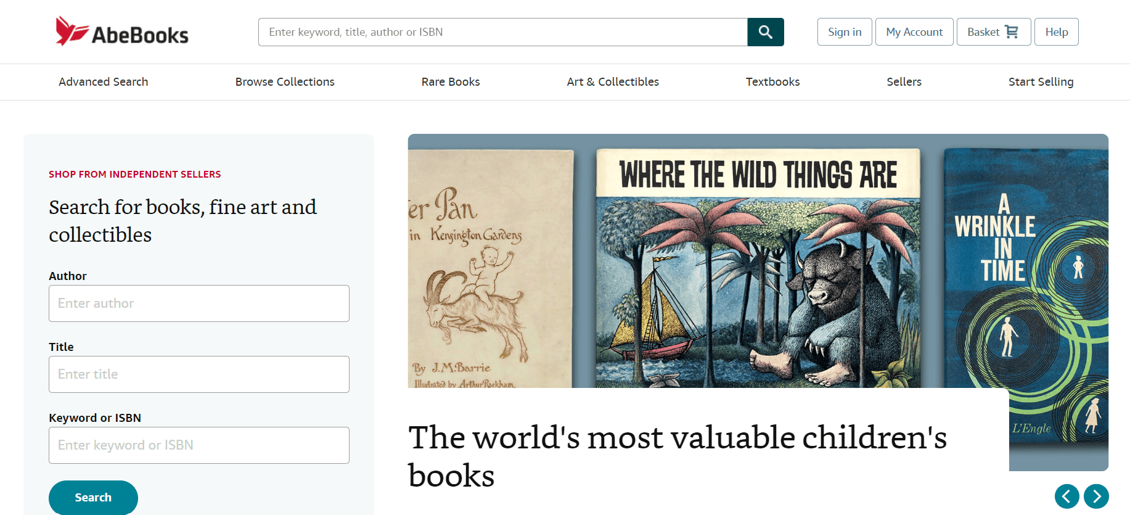Screen dimensions: 1130x515
Task: Sign in to your account
Action: click(844, 31)
